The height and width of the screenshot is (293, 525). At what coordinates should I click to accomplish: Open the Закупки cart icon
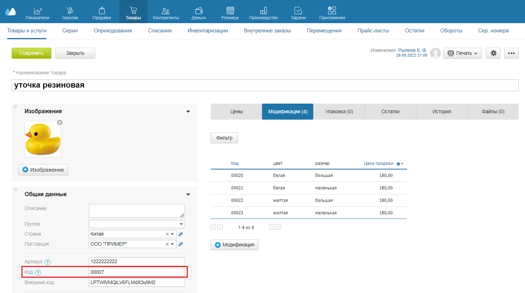coord(70,11)
